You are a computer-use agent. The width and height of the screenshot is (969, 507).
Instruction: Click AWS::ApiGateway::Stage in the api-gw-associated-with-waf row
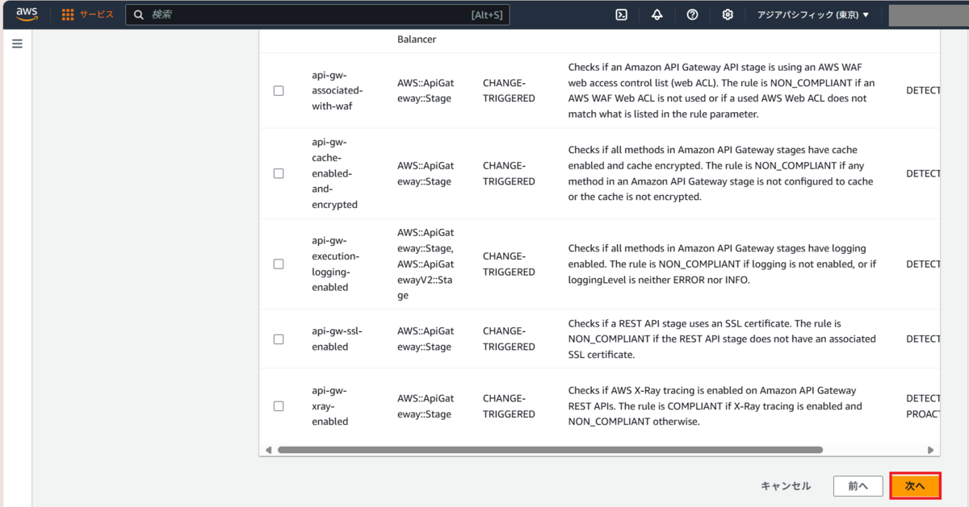(x=426, y=90)
